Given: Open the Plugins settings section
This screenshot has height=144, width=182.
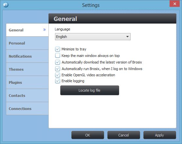Looking at the screenshot, I should pos(27,82).
